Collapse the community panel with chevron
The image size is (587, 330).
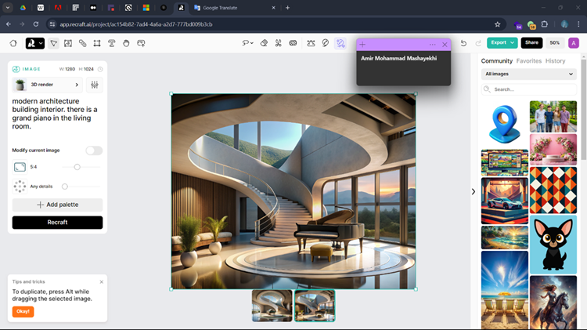pos(474,191)
